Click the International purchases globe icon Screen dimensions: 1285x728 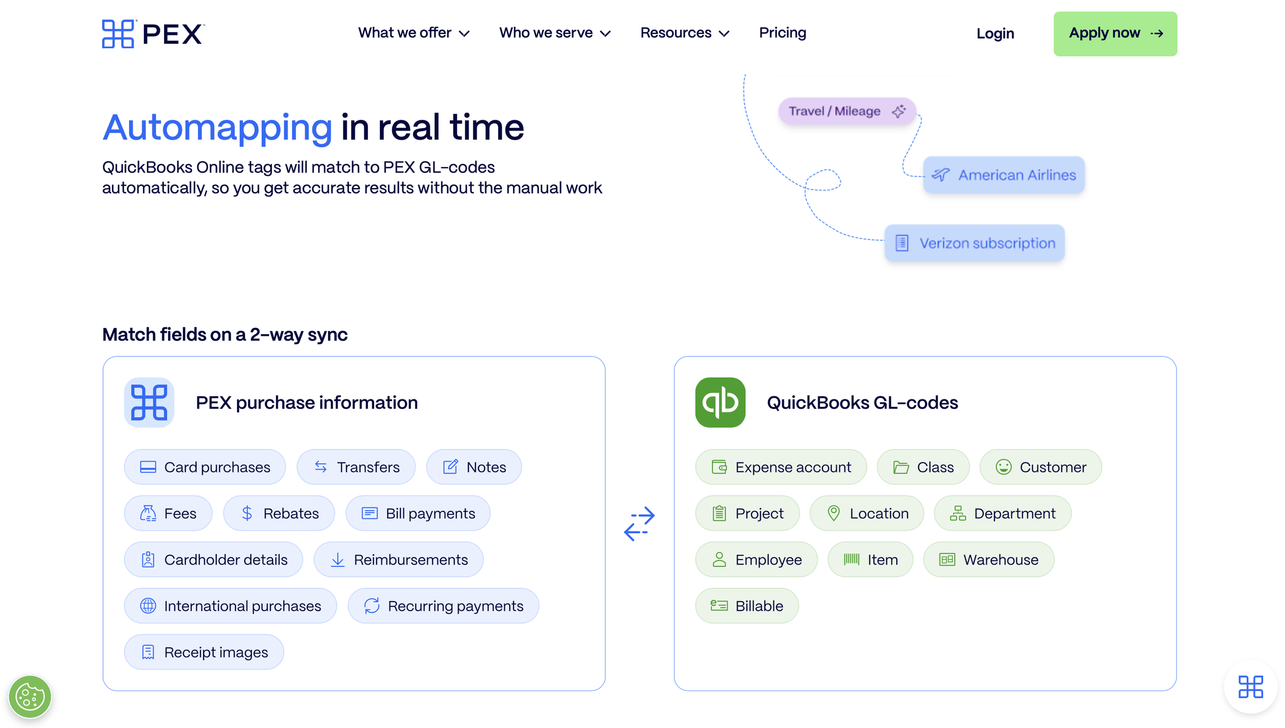(x=148, y=606)
